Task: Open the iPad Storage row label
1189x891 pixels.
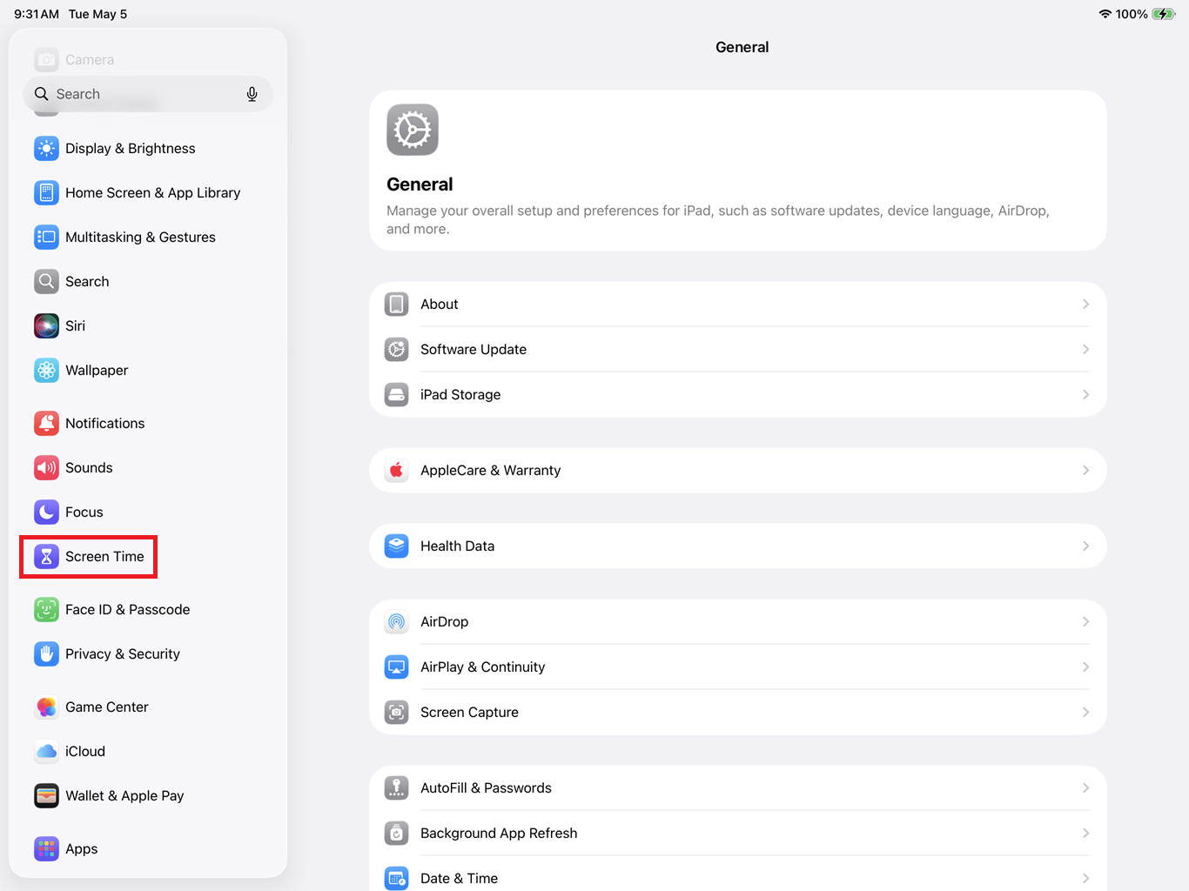Action: [x=460, y=395]
